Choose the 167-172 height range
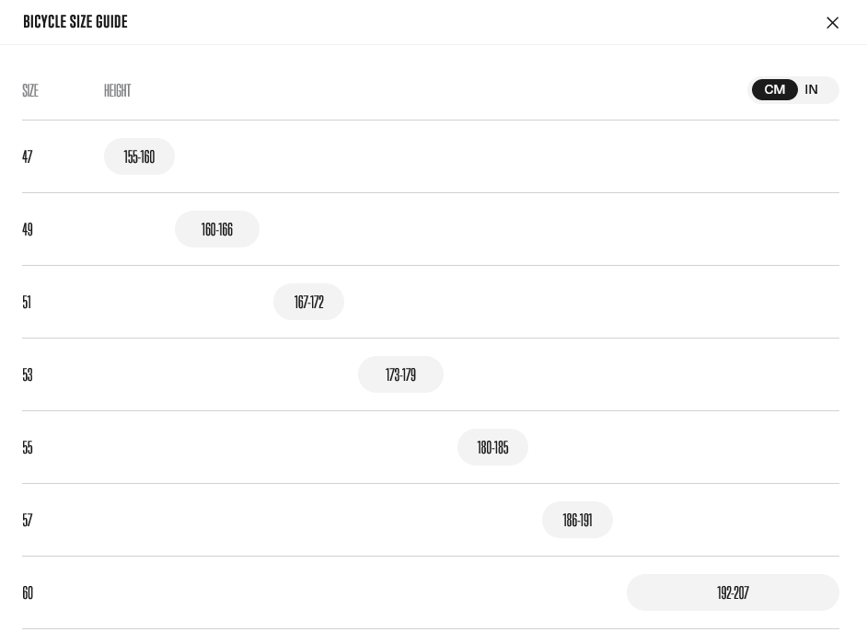867x632 pixels. 308,302
